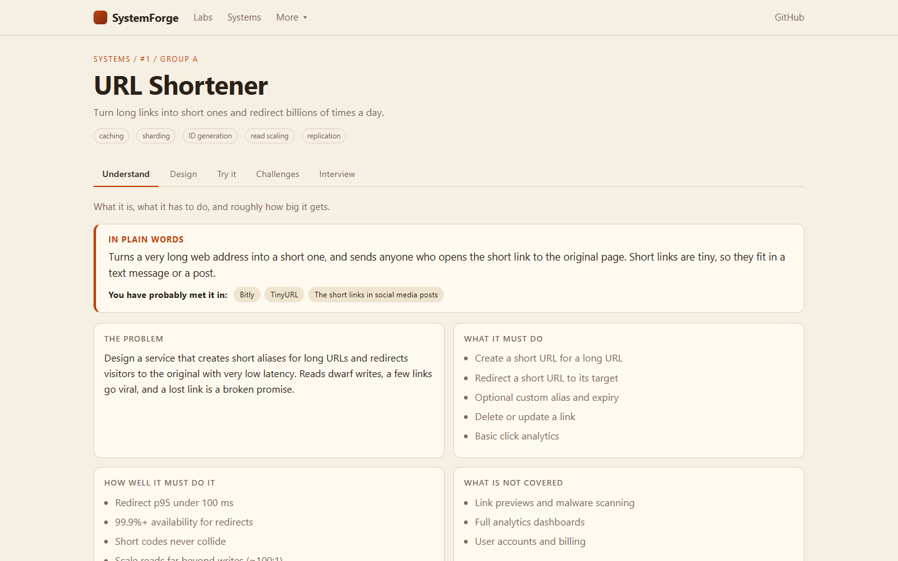Viewport: 898px width, 561px height.
Task: Click HOW WELL IT MUST DO IT heading
Action: [160, 483]
